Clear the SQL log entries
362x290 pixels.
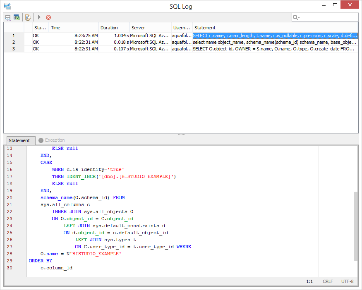[x=28, y=17]
